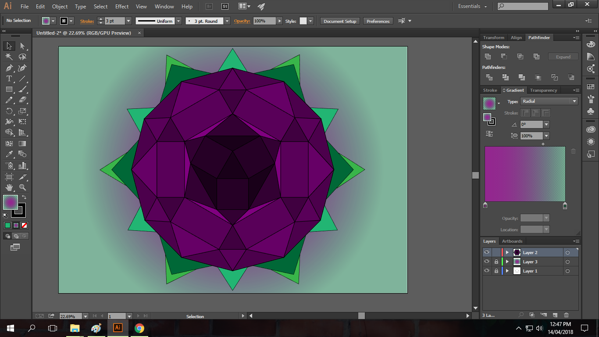Select the Zoom tool
The width and height of the screenshot is (599, 337).
[x=22, y=187]
